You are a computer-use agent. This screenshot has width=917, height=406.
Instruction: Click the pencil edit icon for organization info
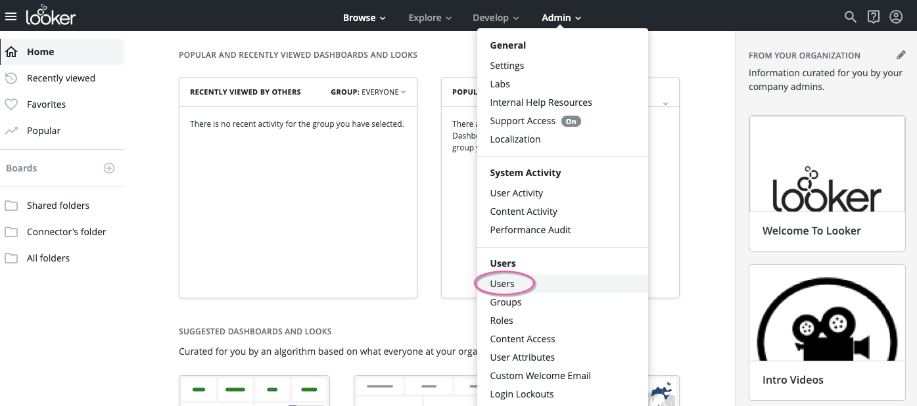[901, 55]
